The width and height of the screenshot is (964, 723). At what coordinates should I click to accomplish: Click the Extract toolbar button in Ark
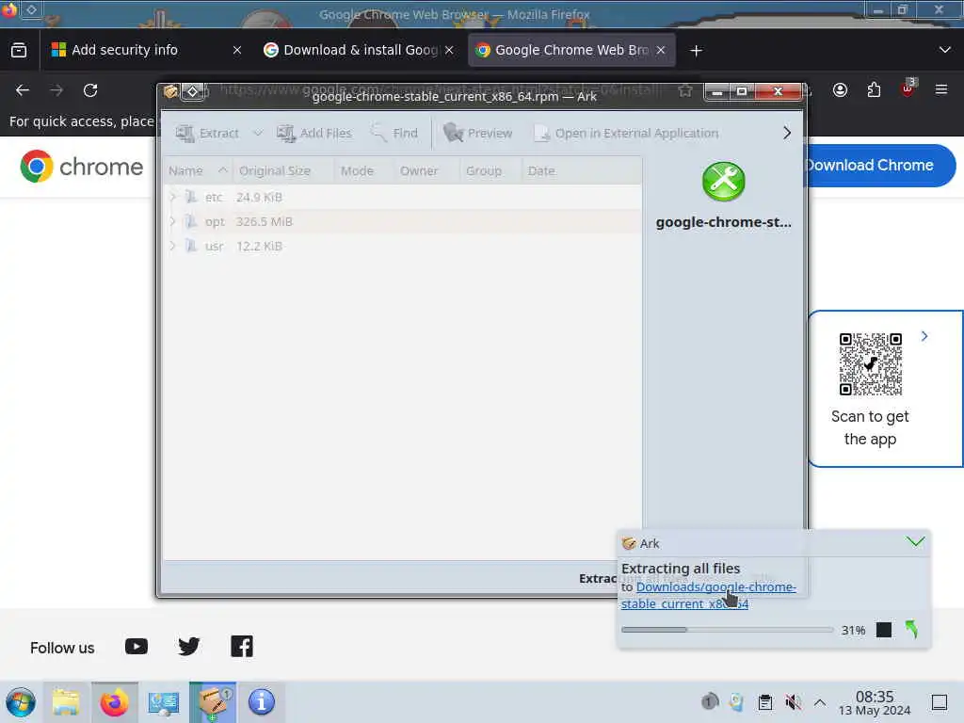pyautogui.click(x=207, y=133)
